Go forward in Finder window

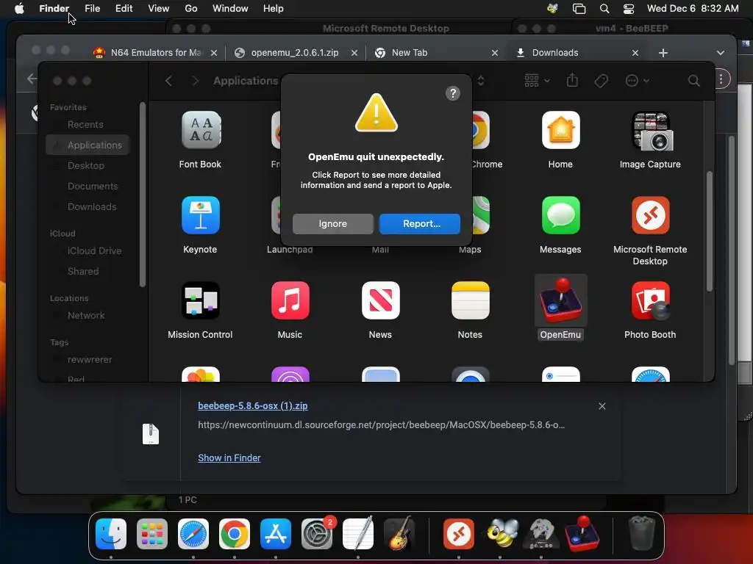[x=195, y=81]
